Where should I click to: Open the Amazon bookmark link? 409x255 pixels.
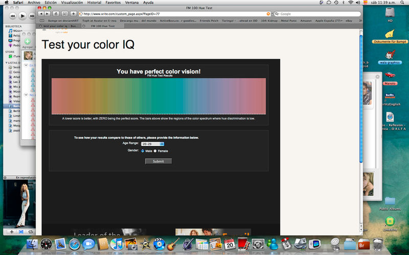point(306,20)
